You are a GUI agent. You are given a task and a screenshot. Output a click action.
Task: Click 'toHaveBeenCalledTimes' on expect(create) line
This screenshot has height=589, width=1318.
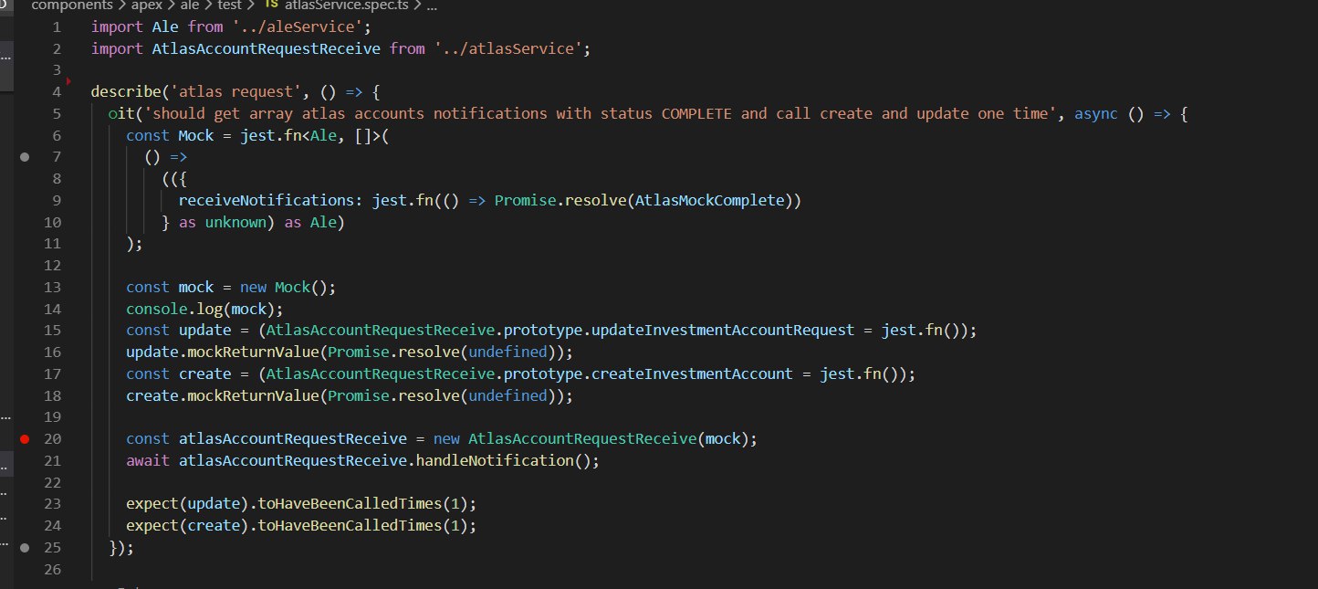(350, 526)
